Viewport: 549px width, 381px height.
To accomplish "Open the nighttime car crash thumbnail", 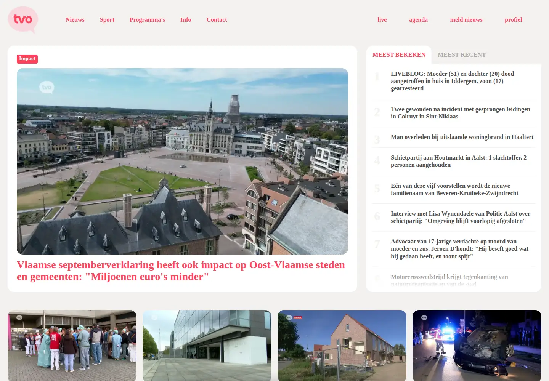I will click(x=477, y=346).
